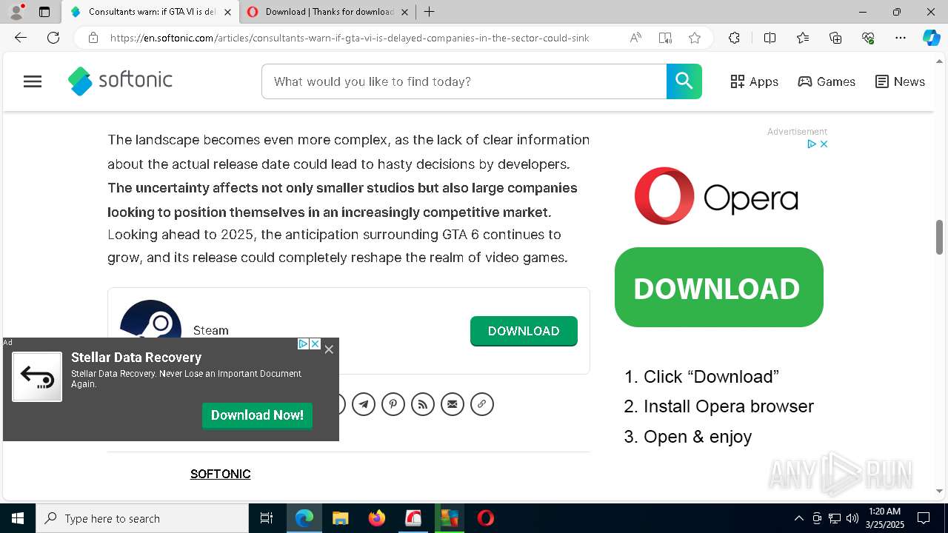The height and width of the screenshot is (533, 948).
Task: Click Download Now in Stellar ad
Action: point(257,415)
